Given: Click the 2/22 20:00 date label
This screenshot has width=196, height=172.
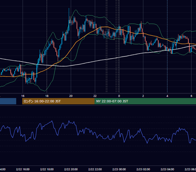Looking at the screenshot, I should tap(71, 169).
